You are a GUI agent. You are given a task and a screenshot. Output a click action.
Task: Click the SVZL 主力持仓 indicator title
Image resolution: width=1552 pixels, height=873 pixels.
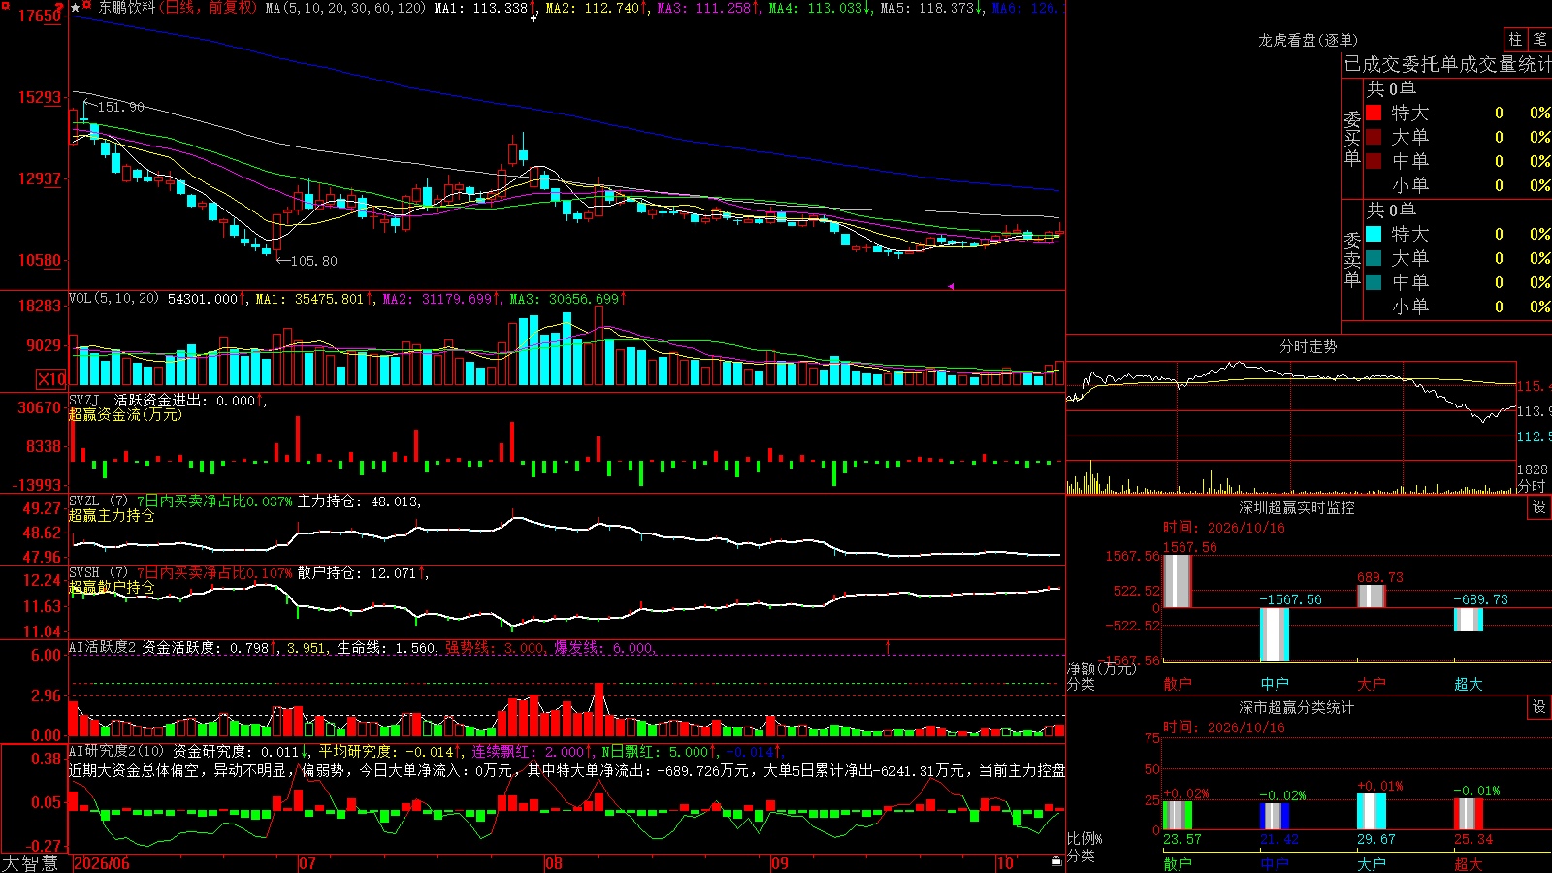pyautogui.click(x=97, y=501)
